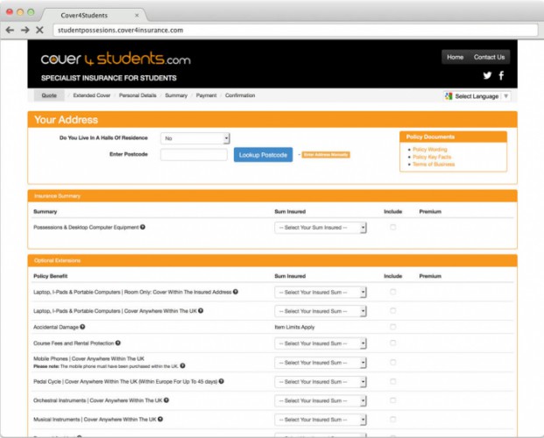Screen dimensions: 544x438
Task: Go back using the browser back arrow
Action: tap(10, 30)
